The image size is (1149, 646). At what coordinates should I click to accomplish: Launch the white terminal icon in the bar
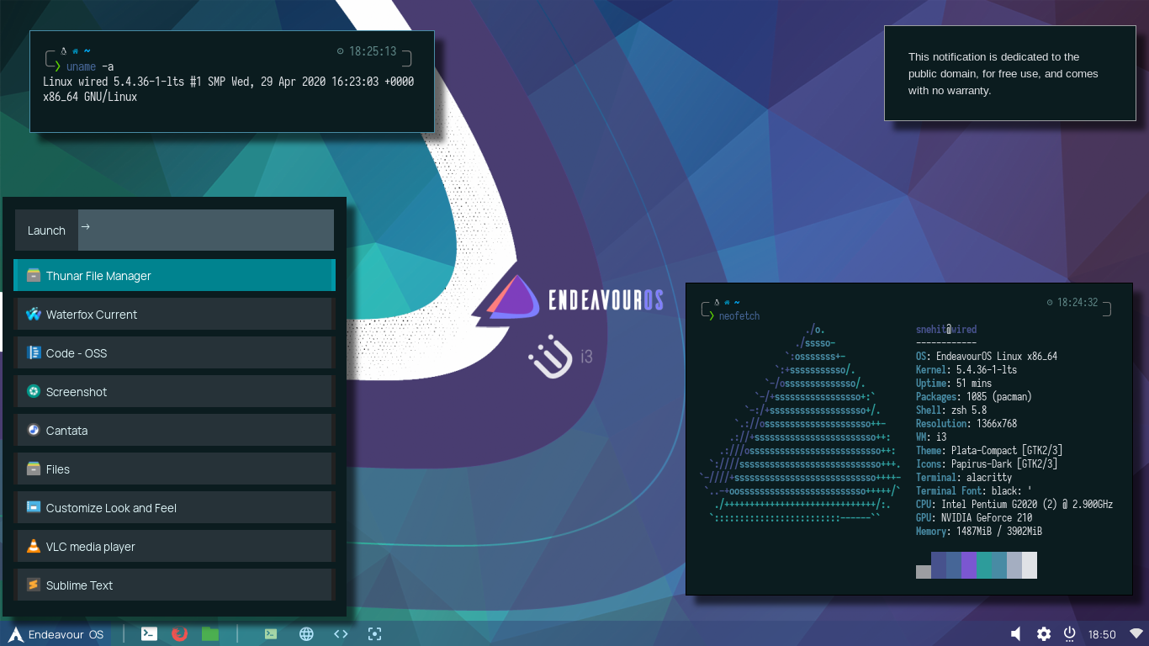click(149, 634)
